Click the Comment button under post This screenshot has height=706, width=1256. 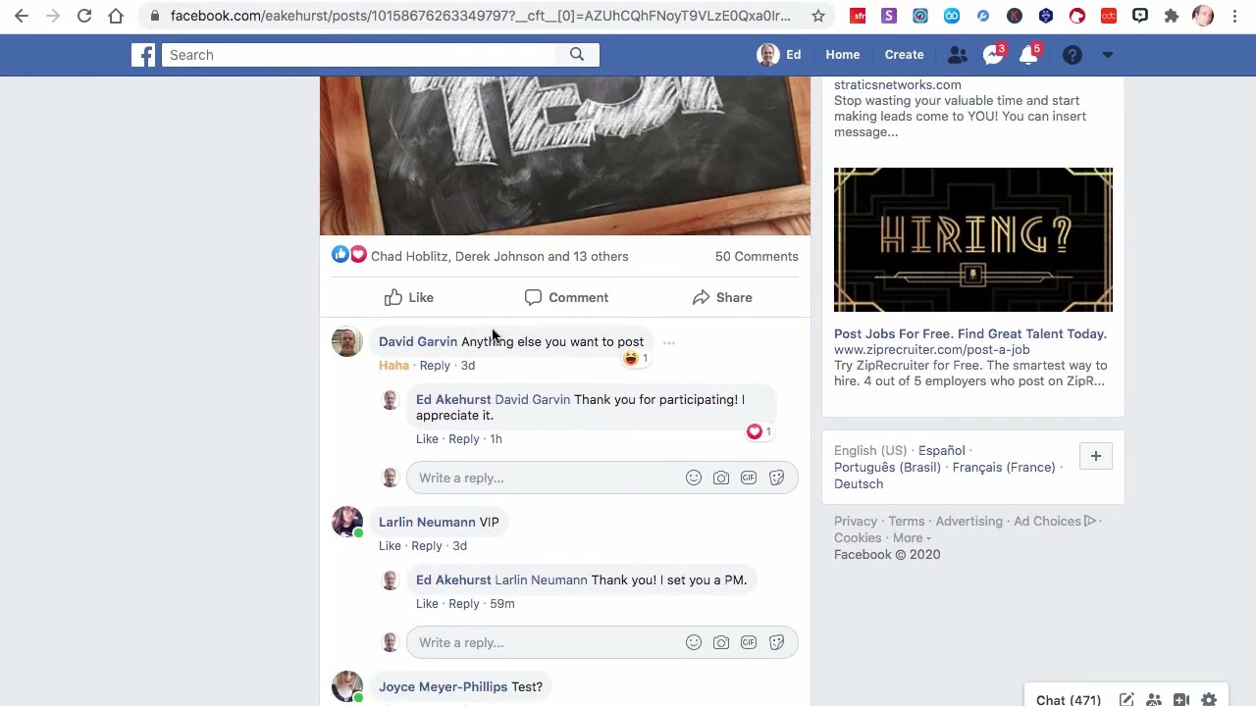click(566, 297)
